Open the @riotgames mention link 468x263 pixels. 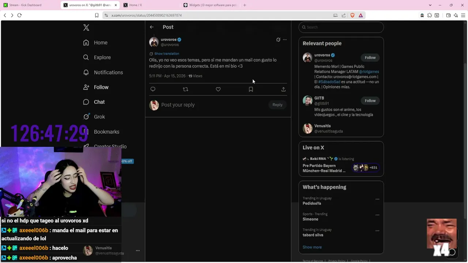(369, 72)
